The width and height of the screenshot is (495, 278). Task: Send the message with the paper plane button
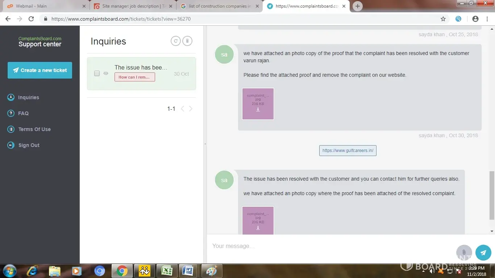[483, 253]
